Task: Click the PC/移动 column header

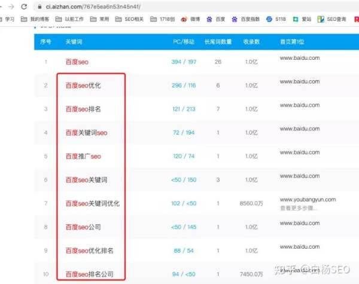Action: click(x=184, y=42)
